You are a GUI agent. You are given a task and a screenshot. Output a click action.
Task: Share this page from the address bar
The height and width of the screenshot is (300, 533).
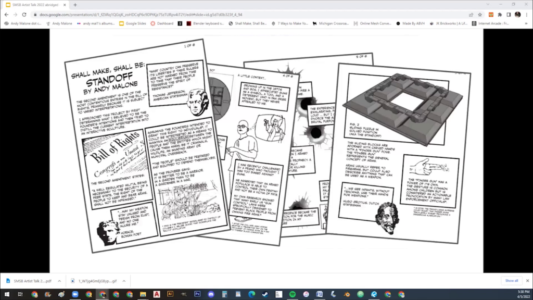coord(471,15)
